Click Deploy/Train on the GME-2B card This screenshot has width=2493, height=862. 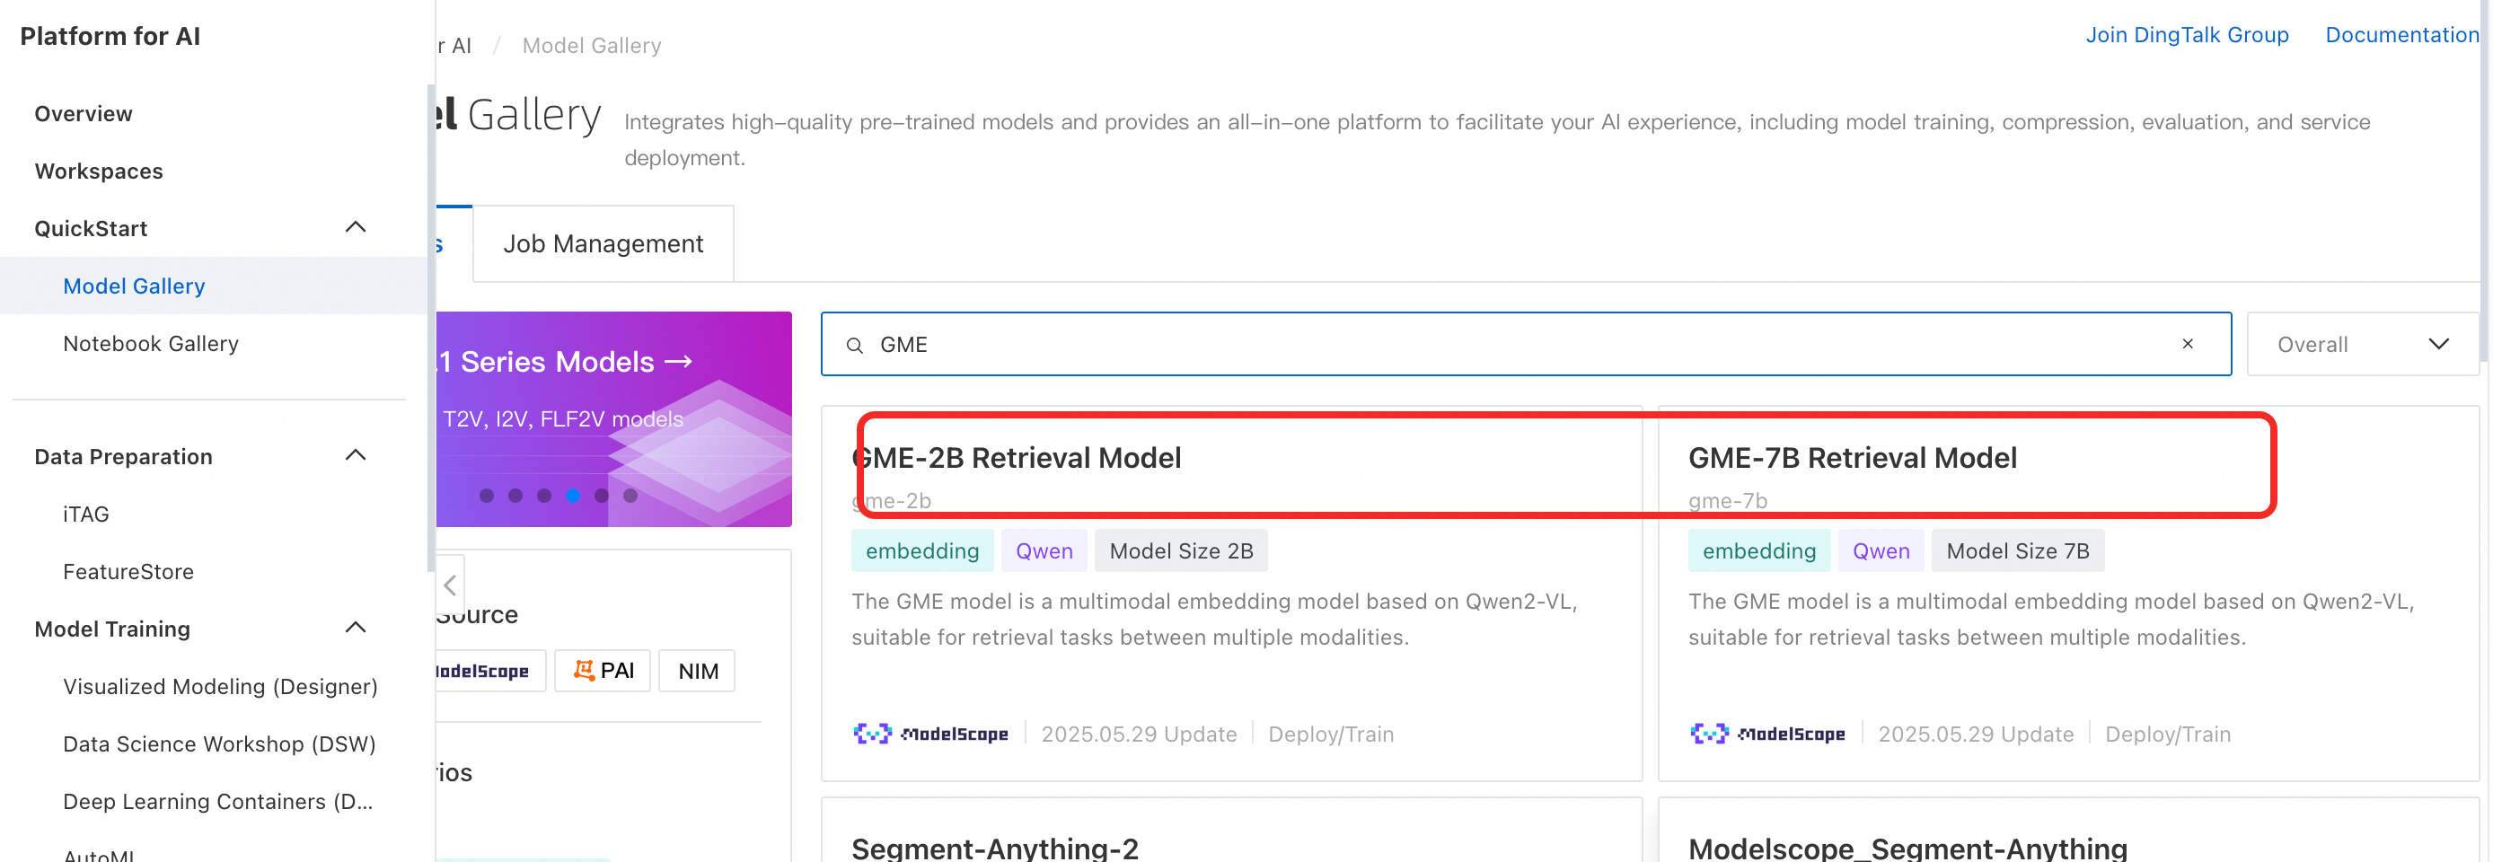click(x=1331, y=734)
